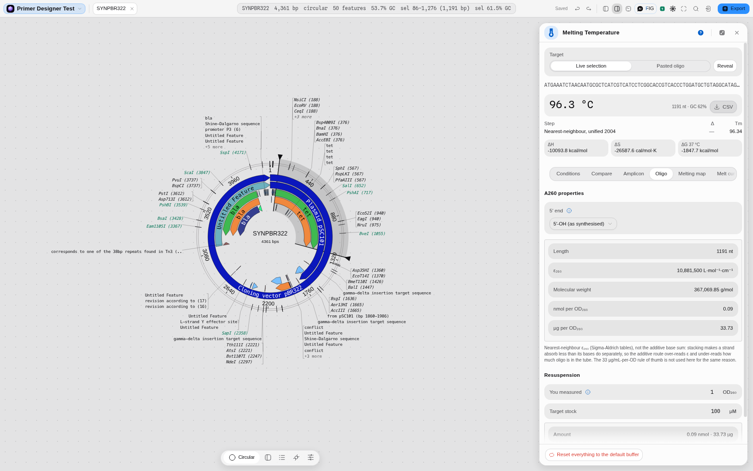Open the AI FIG assistant button
The width and height of the screenshot is (753, 471).
tap(646, 9)
